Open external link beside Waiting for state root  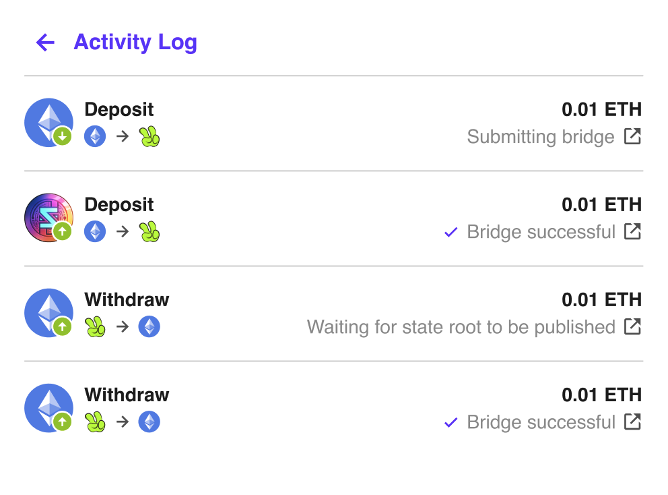[632, 327]
